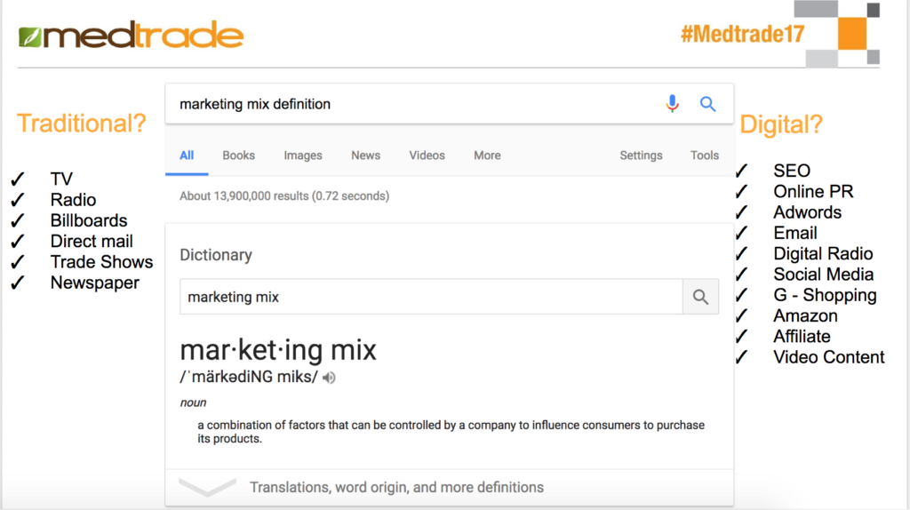
Task: Click the Medtrade logo
Action: click(x=132, y=36)
